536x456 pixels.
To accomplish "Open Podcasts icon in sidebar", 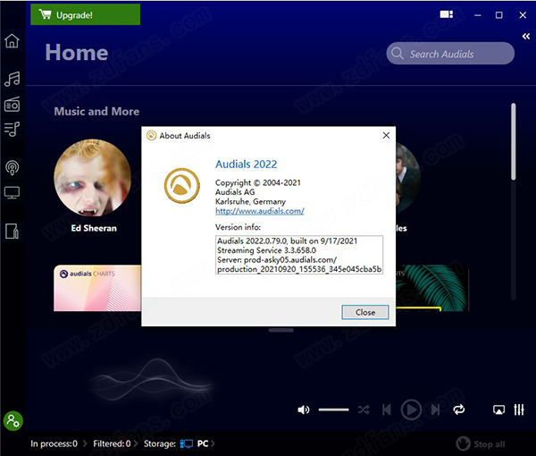I will click(12, 167).
